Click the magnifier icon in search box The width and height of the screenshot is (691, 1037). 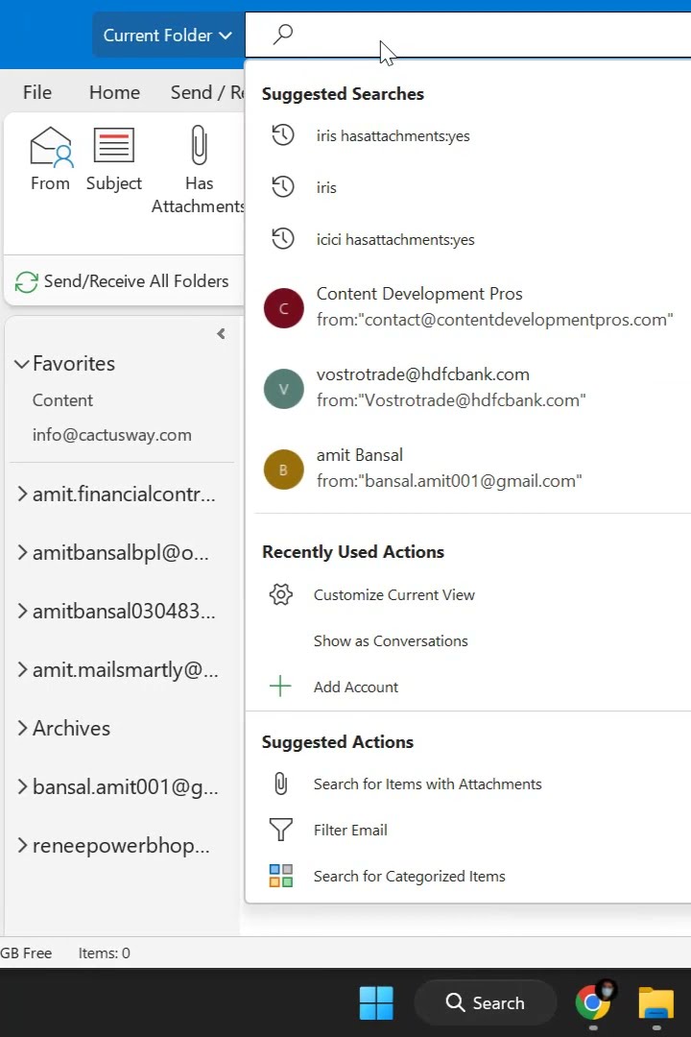tap(283, 35)
